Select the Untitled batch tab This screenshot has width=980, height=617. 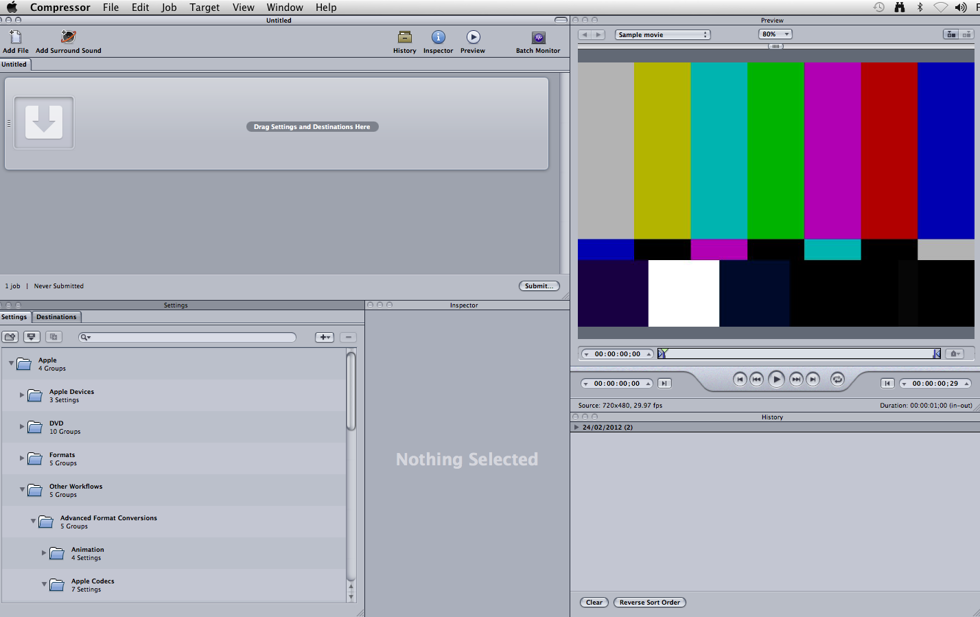pos(14,65)
